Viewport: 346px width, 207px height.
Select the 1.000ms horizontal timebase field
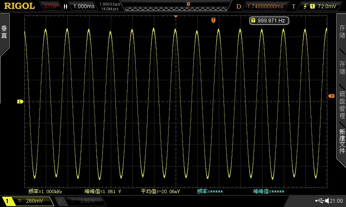coord(84,6)
